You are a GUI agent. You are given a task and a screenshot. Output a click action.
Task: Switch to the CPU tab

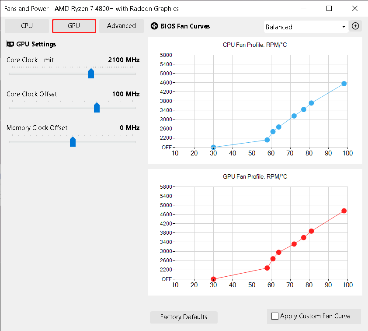[x=27, y=26]
